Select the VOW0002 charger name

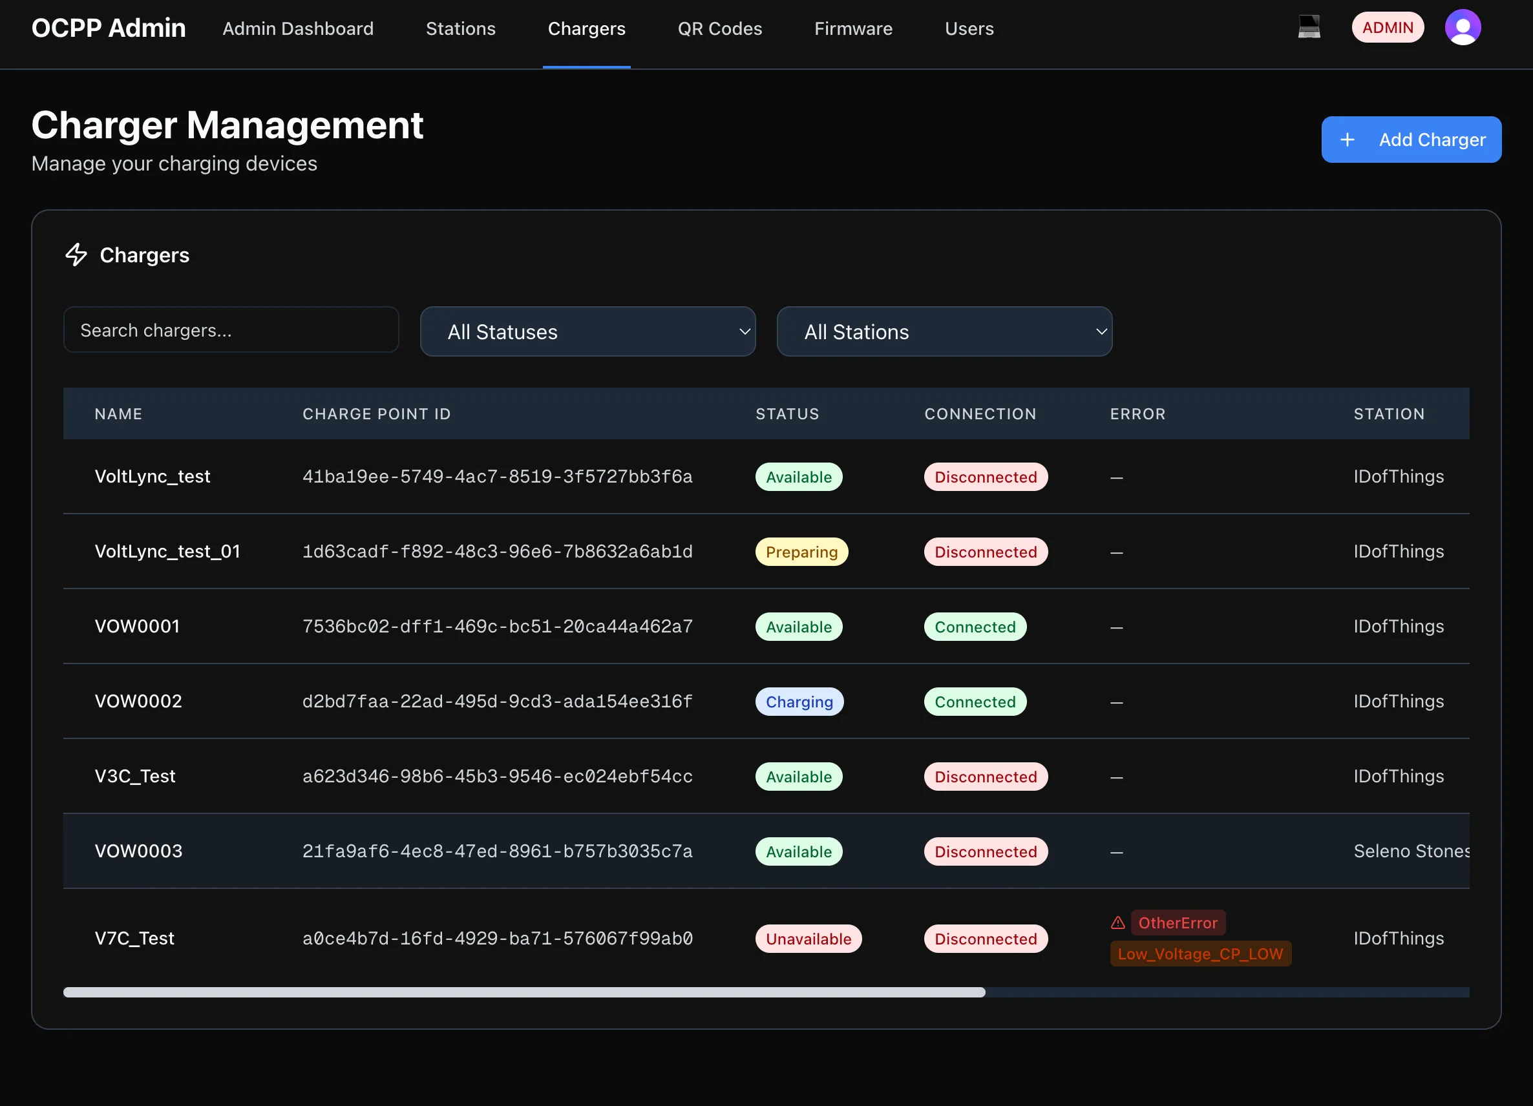(138, 702)
